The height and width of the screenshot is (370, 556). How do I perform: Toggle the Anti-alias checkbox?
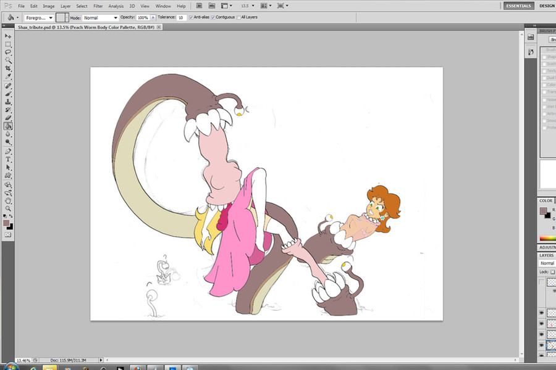pyautogui.click(x=191, y=17)
